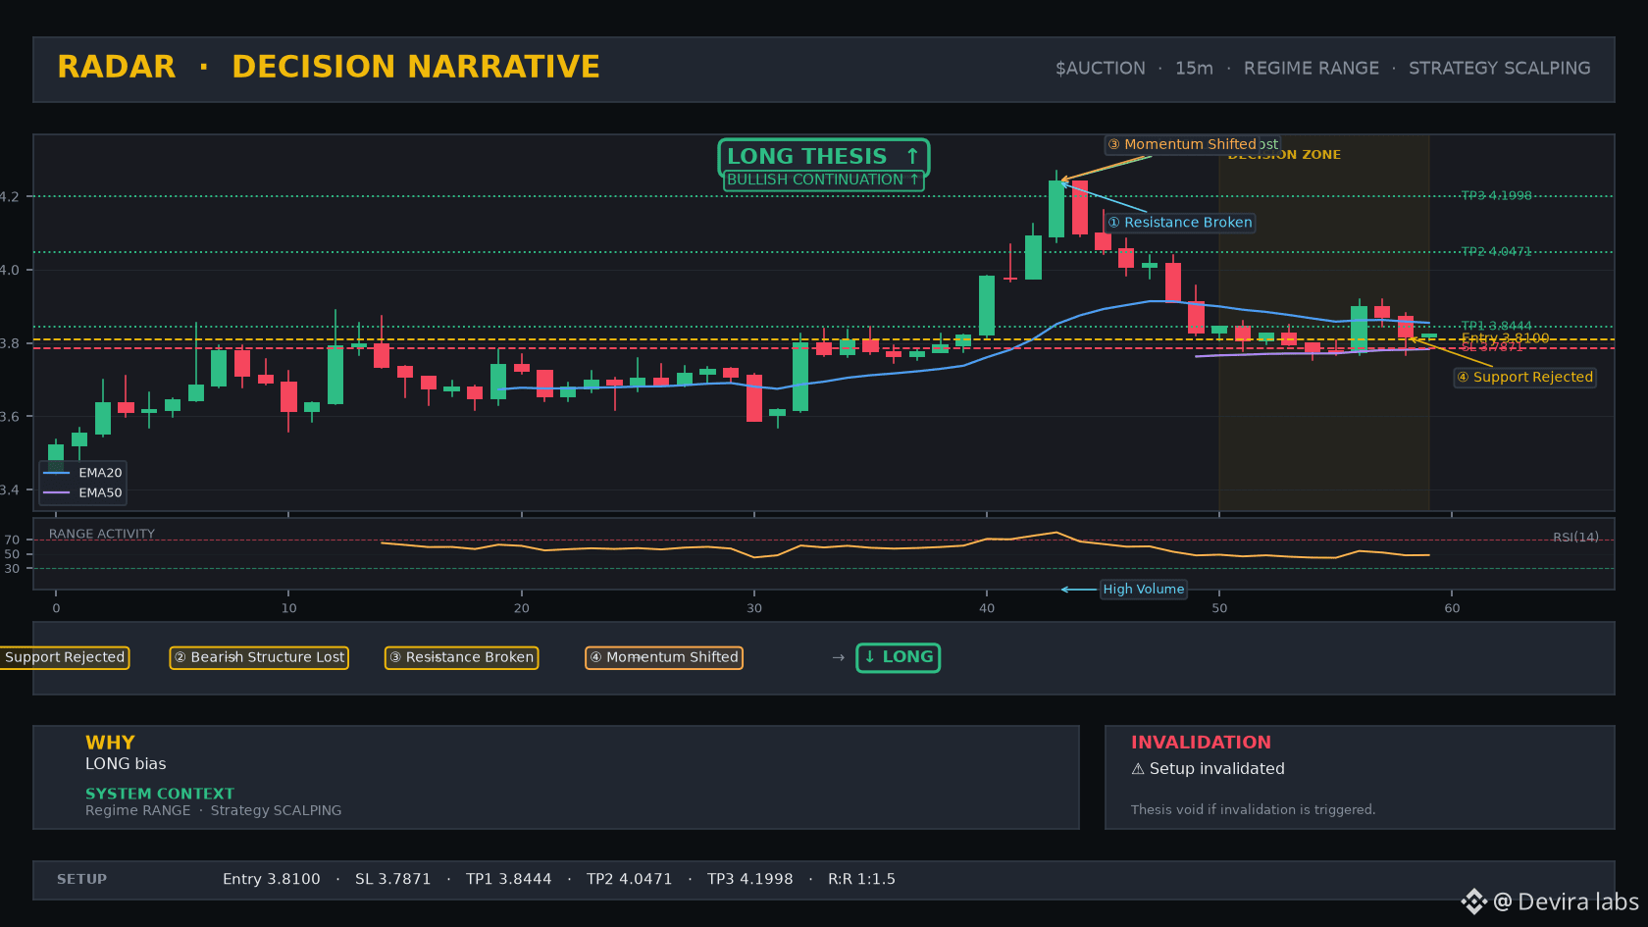Click SL 3.7871 in the setup bar

pyautogui.click(x=392, y=879)
